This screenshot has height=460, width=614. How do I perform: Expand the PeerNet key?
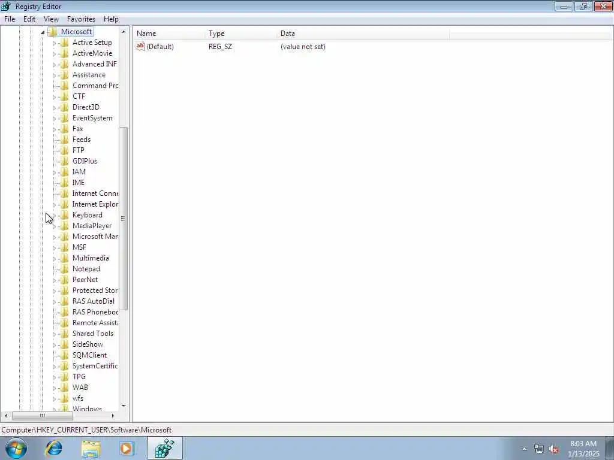(x=54, y=280)
